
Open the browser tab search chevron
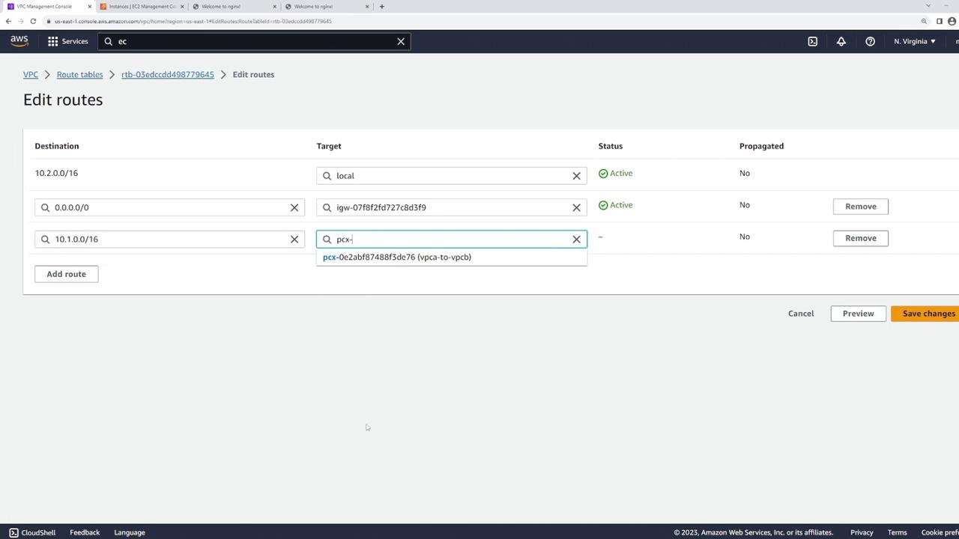click(x=928, y=7)
